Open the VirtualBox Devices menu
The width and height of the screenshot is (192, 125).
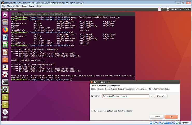[32, 6]
